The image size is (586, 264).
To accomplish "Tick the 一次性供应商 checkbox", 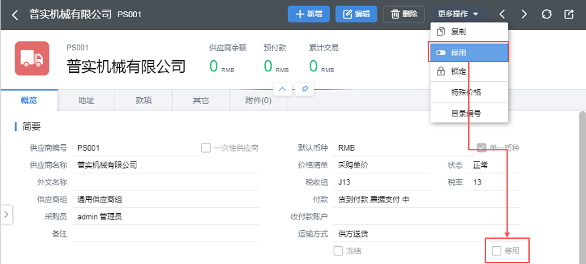I will point(205,148).
